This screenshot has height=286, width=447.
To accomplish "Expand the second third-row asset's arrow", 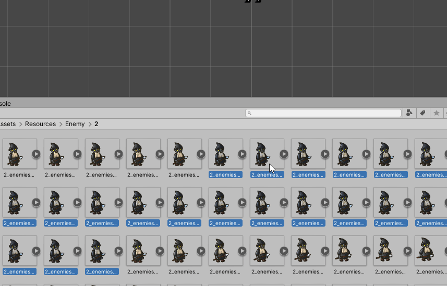I will pos(77,251).
